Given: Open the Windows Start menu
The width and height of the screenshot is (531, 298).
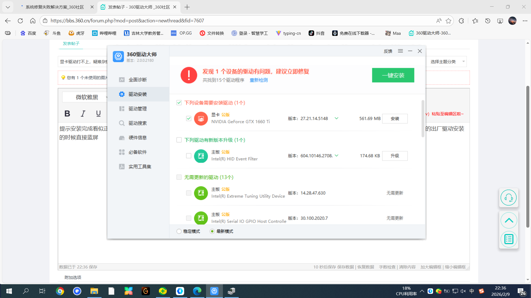Looking at the screenshot, I should coord(9,291).
